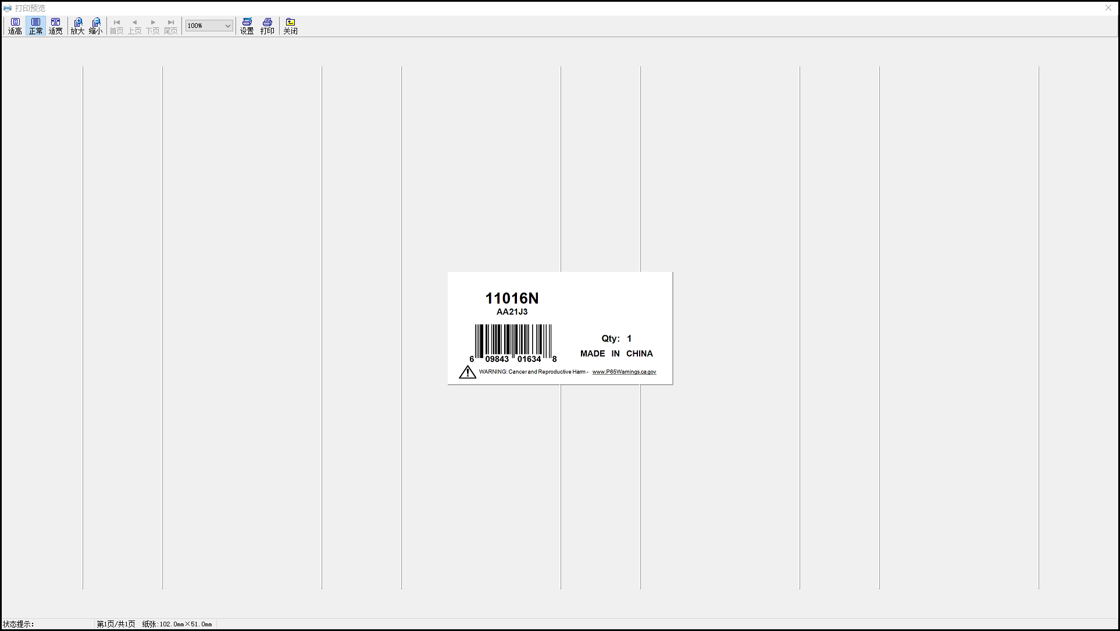Viewport: 1120px width, 631px height.
Task: Click the 适宽 fit-width icon
Action: [x=56, y=26]
